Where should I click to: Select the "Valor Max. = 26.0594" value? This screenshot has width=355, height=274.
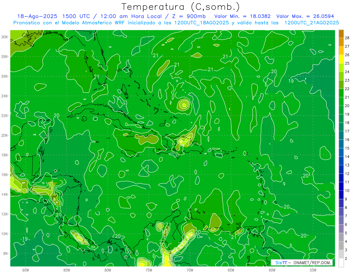pyautogui.click(x=305, y=16)
